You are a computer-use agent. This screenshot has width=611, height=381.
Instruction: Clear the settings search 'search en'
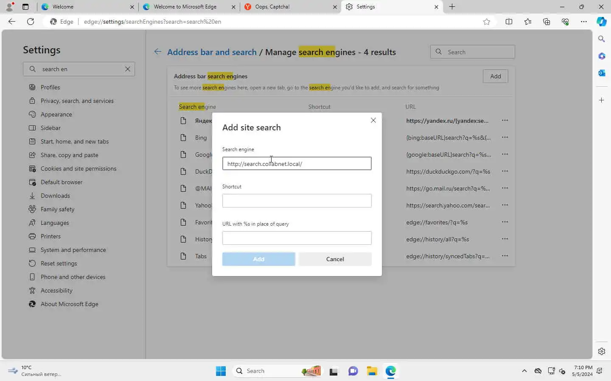(128, 69)
